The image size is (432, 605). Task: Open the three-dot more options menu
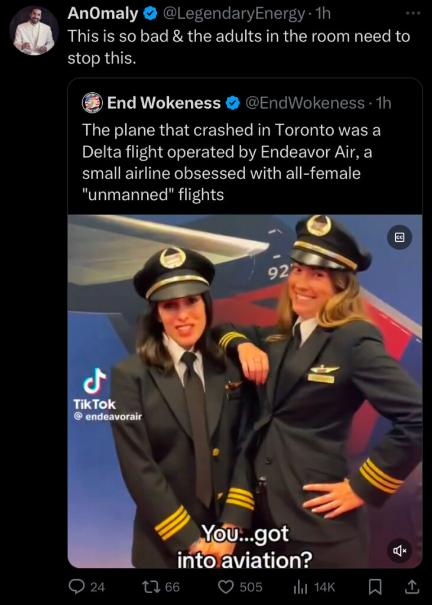point(413,14)
